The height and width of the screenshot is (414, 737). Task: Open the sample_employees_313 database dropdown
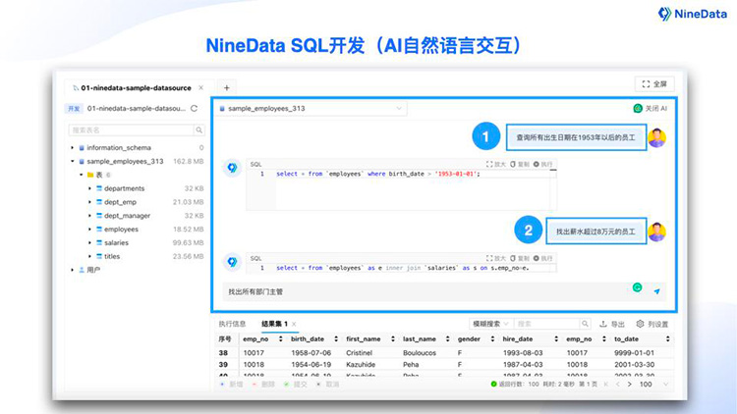point(265,109)
